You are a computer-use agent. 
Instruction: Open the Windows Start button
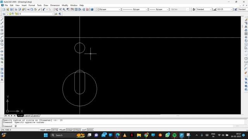click(x=46, y=135)
